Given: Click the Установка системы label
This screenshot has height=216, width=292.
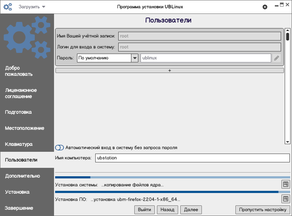Looking at the screenshot, I should [77, 185].
